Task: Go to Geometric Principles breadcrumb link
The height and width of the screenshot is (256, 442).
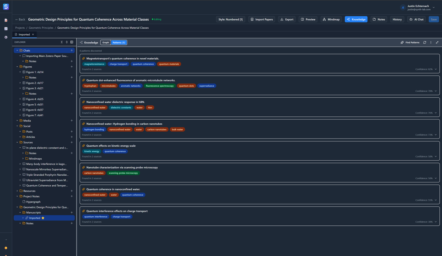Action: (41, 28)
